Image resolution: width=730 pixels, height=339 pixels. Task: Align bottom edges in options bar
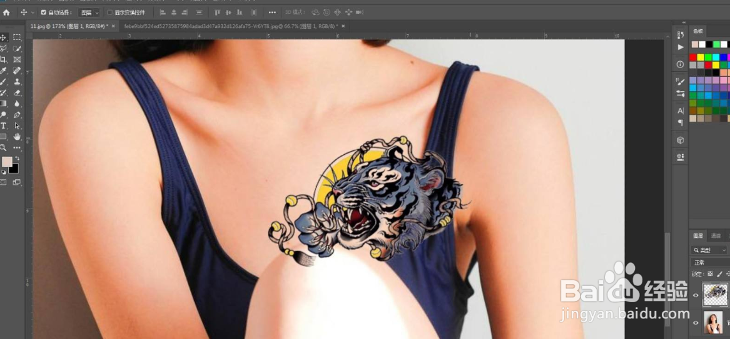[240, 12]
